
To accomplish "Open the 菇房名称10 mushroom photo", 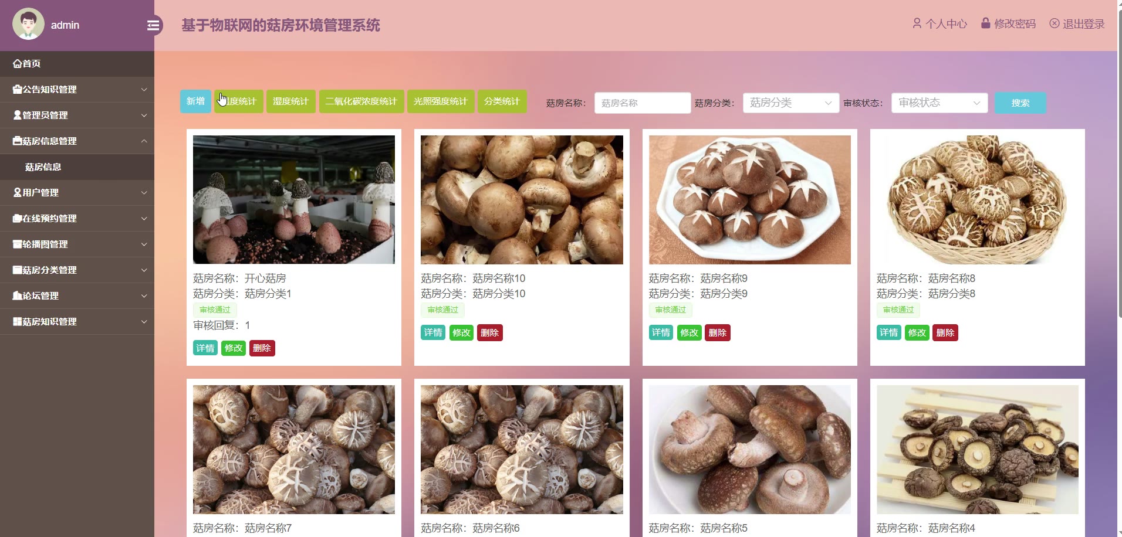I will pyautogui.click(x=522, y=200).
